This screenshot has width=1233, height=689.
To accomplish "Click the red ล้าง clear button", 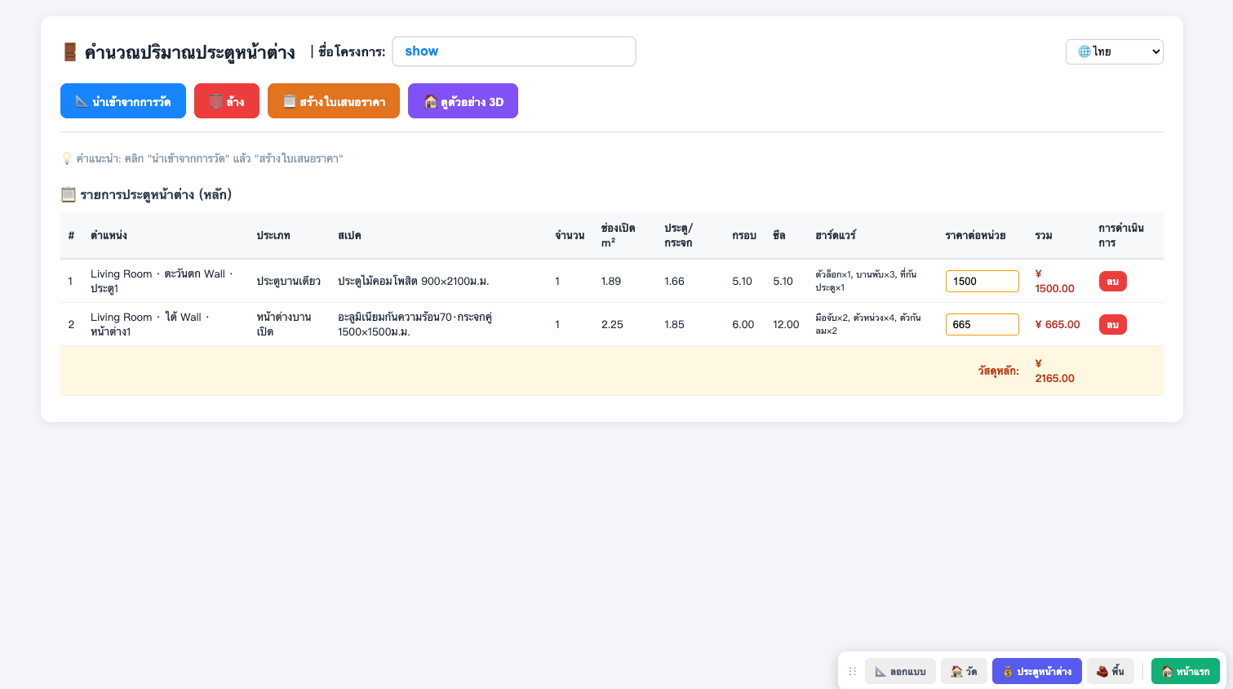I will [x=227, y=101].
